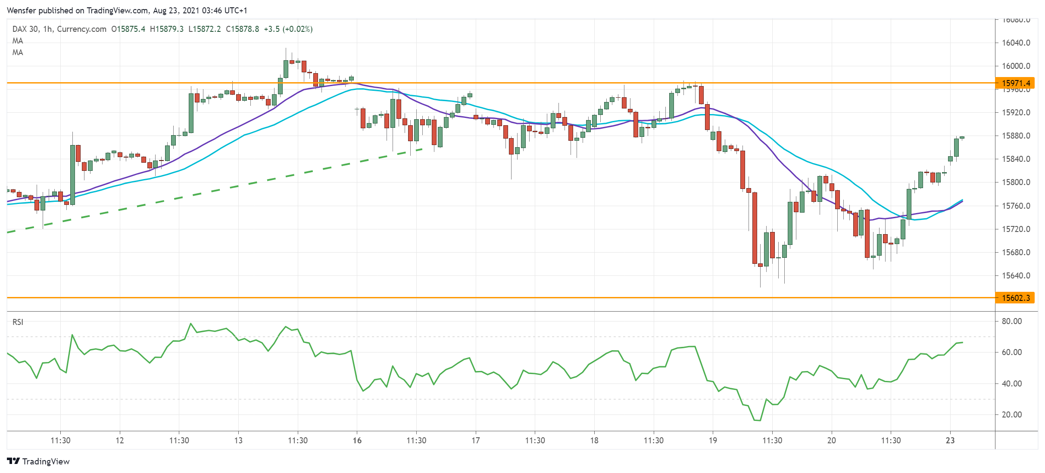This screenshot has height=473, width=1045.
Task: Open the 1h timeframe selector
Action: click(x=47, y=29)
